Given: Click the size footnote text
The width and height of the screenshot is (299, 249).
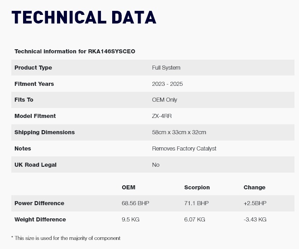Looking at the screenshot, I should pyautogui.click(x=66, y=238).
